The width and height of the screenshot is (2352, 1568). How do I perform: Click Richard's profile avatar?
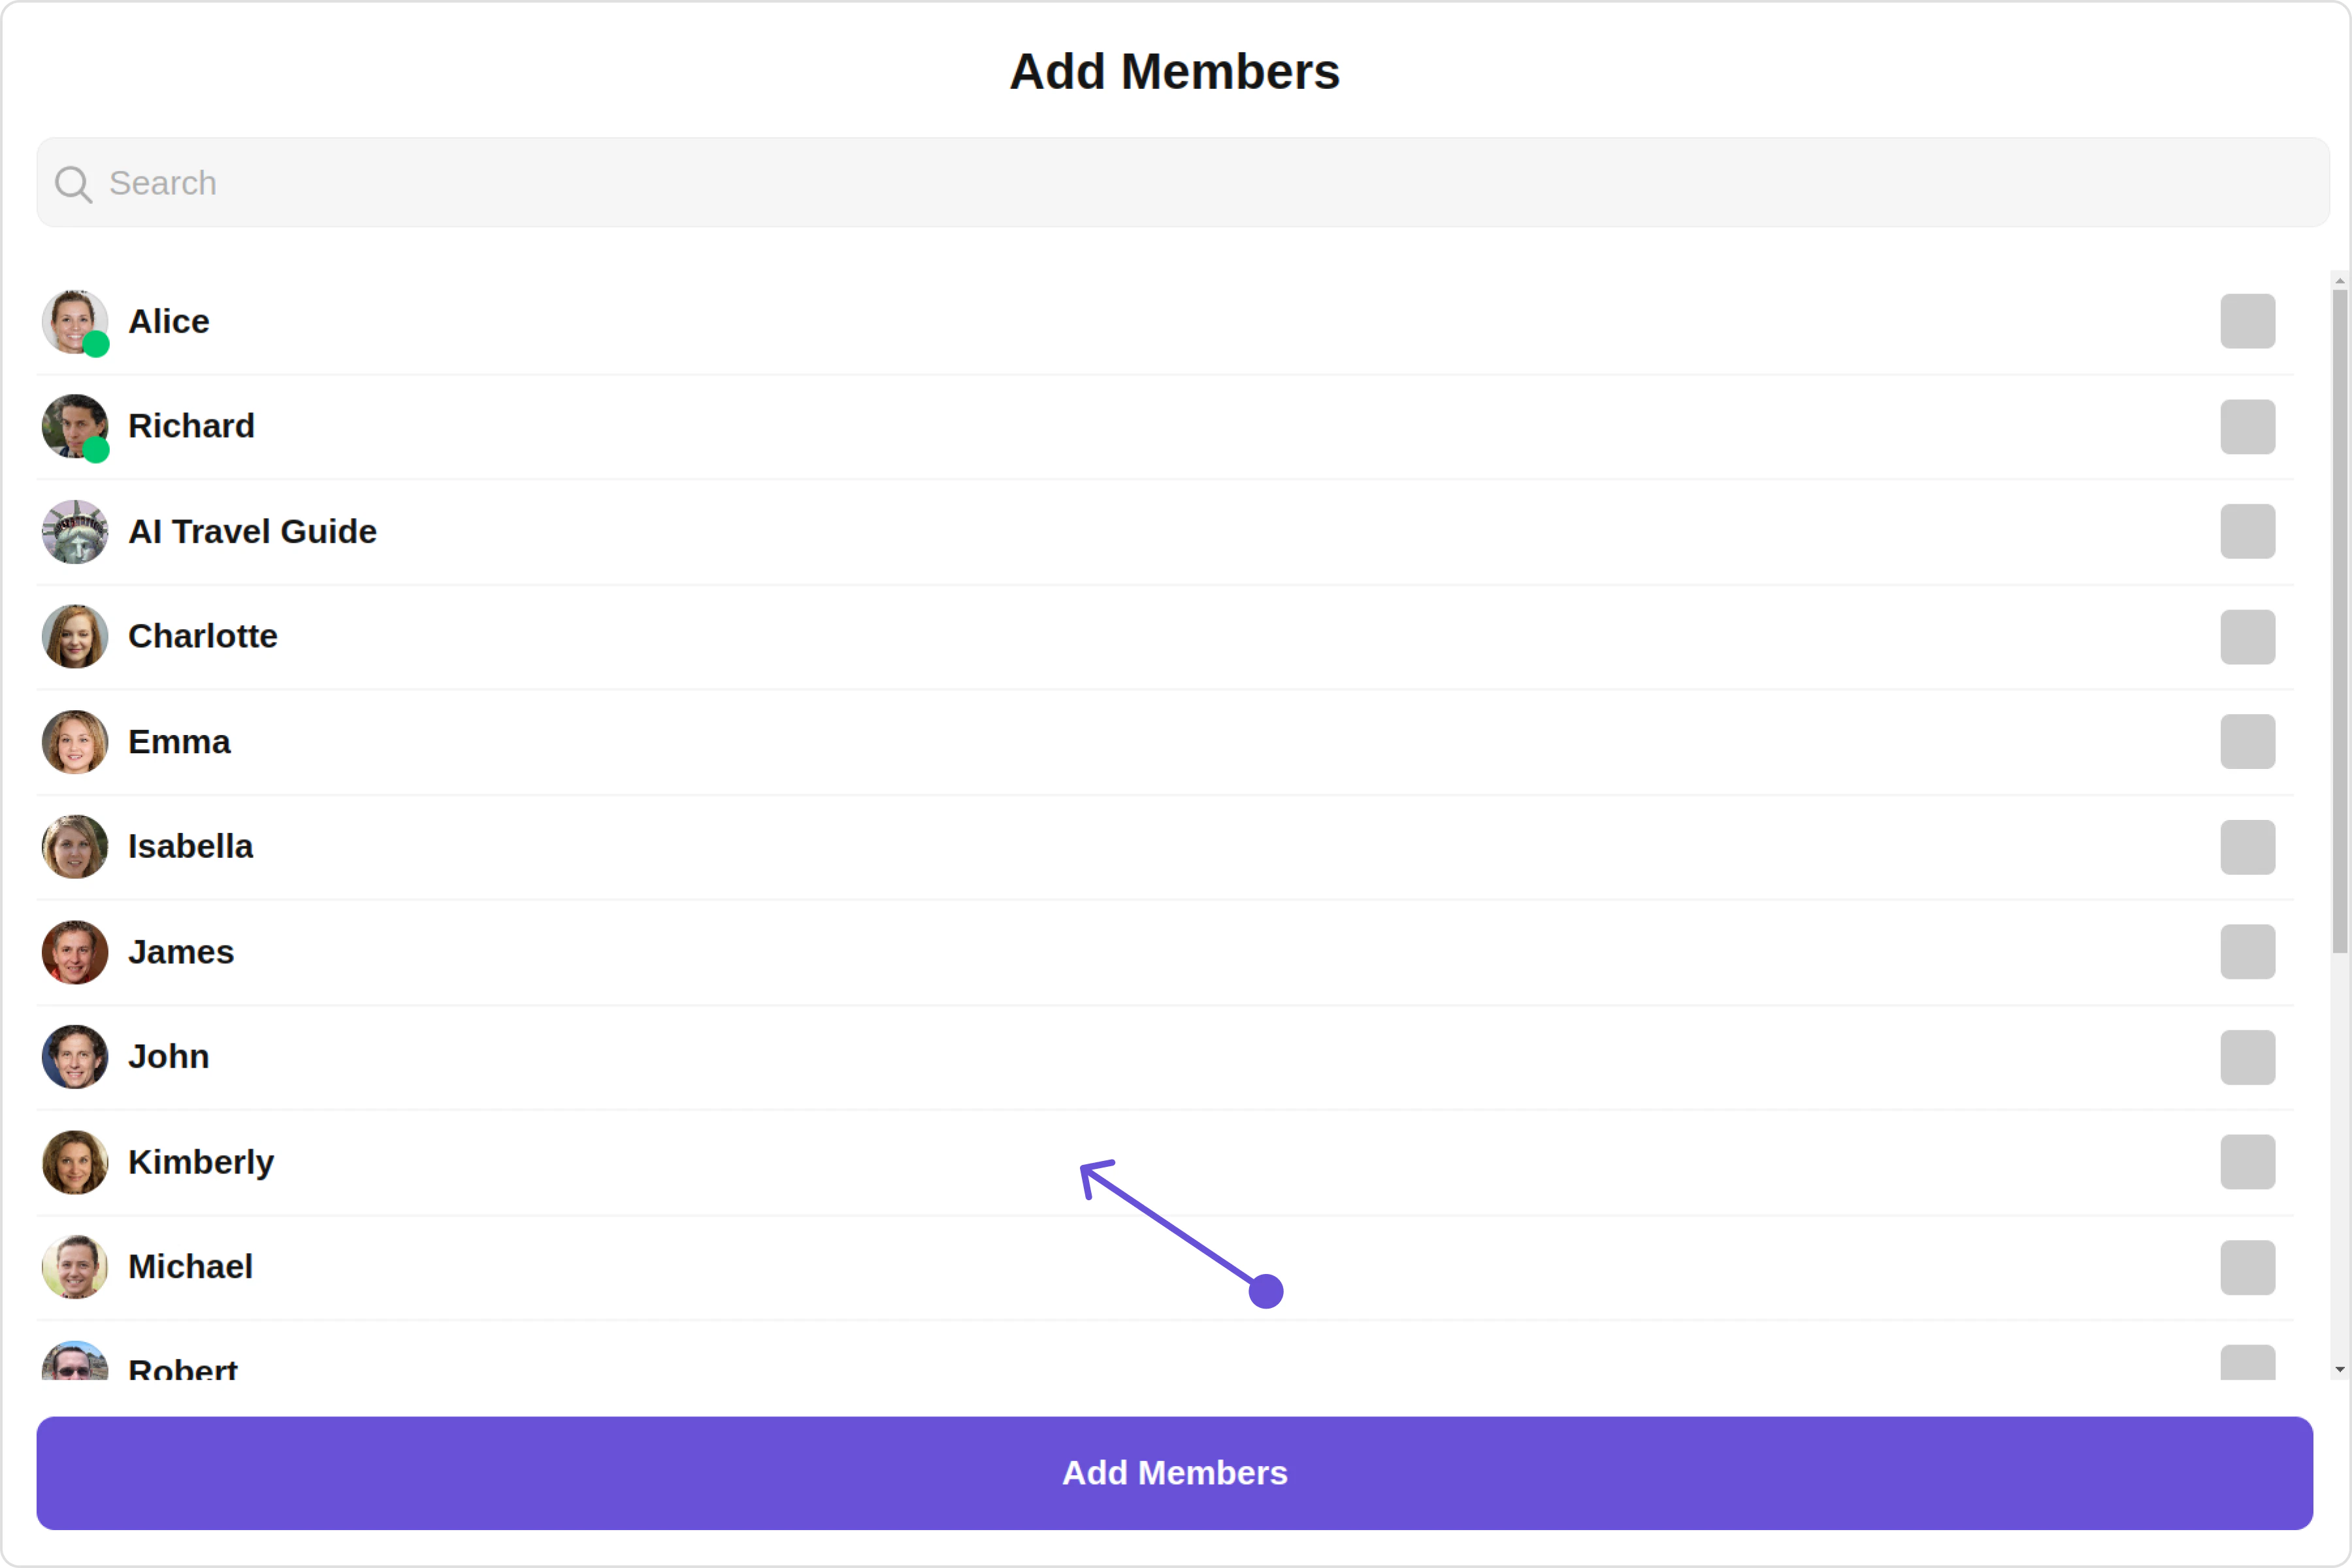coord(74,427)
